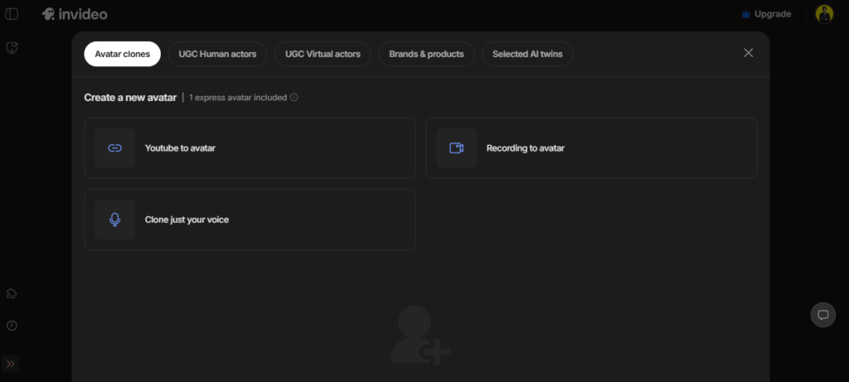Open the user profile avatar

(824, 14)
